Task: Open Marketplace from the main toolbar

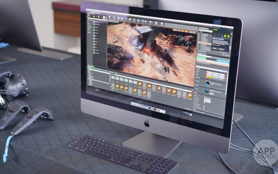Action: pyautogui.click(x=122, y=19)
